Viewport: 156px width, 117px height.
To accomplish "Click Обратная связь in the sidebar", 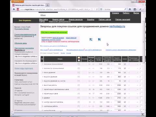I will pos(20,43).
